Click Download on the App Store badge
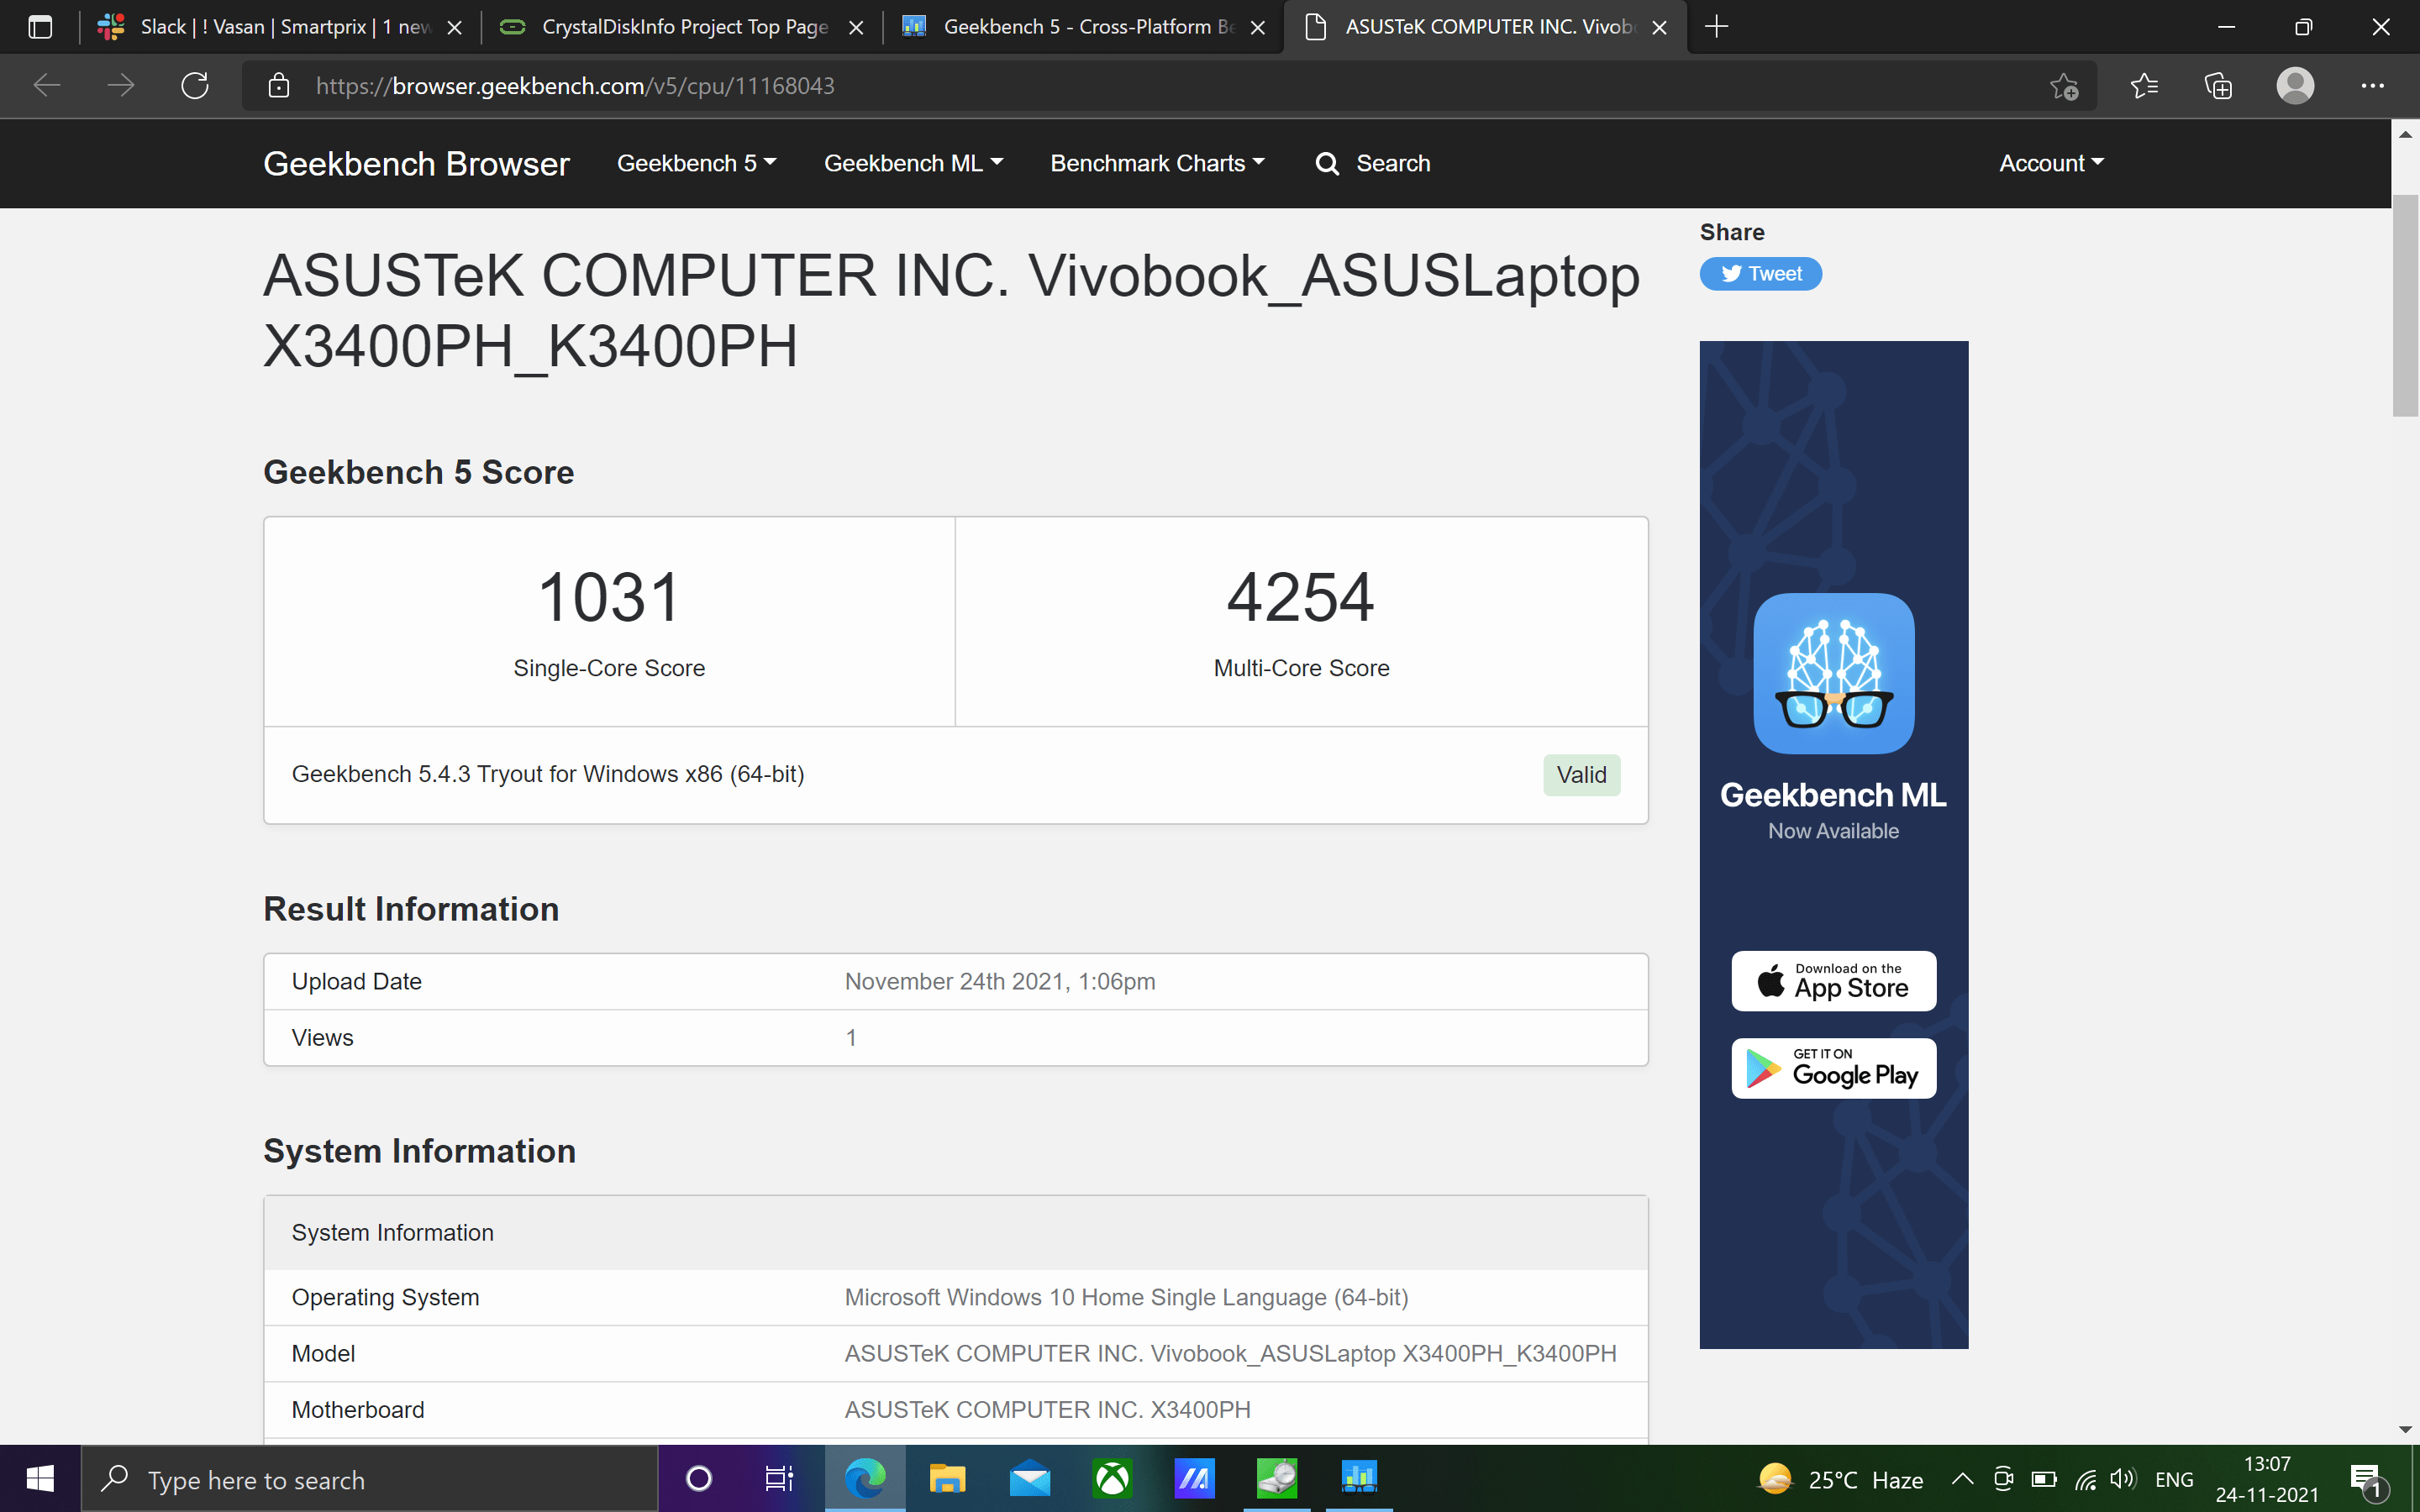Screen dimensions: 2420x1512 pyautogui.click(x=1833, y=981)
